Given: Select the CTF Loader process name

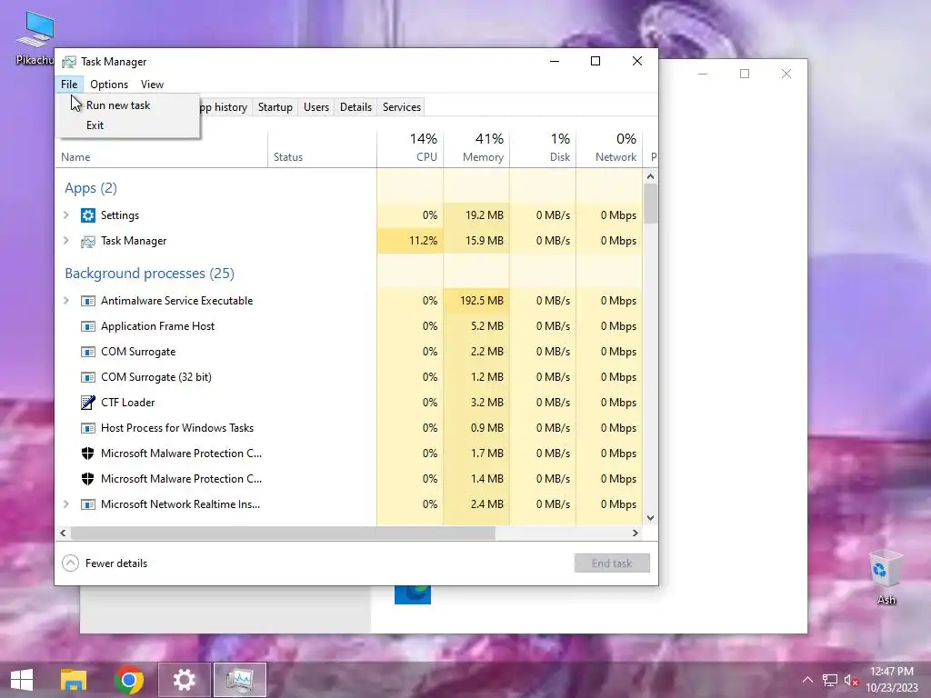Looking at the screenshot, I should [x=127, y=403].
